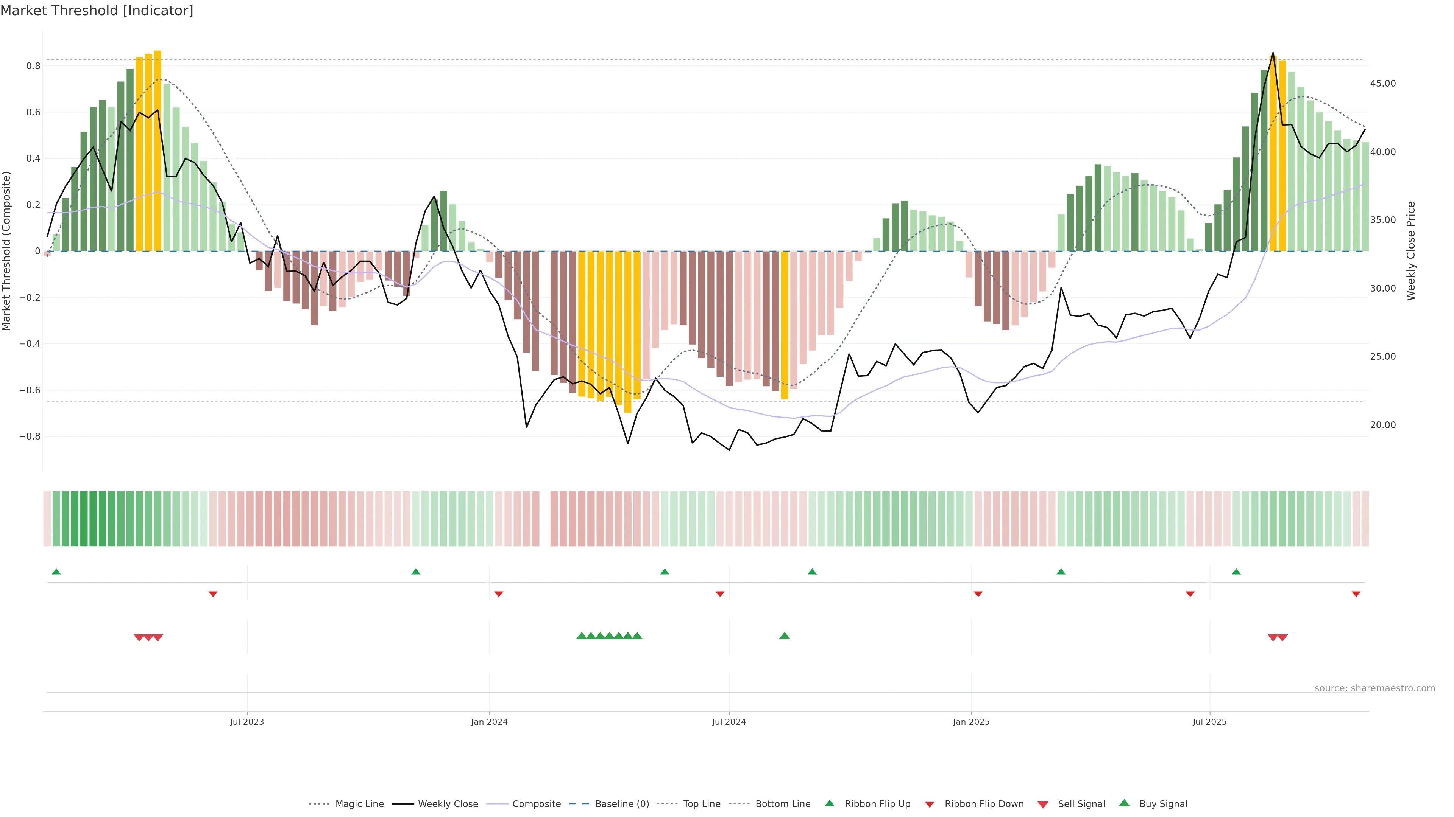Click the isolated Buy Signal triangle after Jul 2024
Viewport: 1454px width, 817px height.
click(x=784, y=636)
